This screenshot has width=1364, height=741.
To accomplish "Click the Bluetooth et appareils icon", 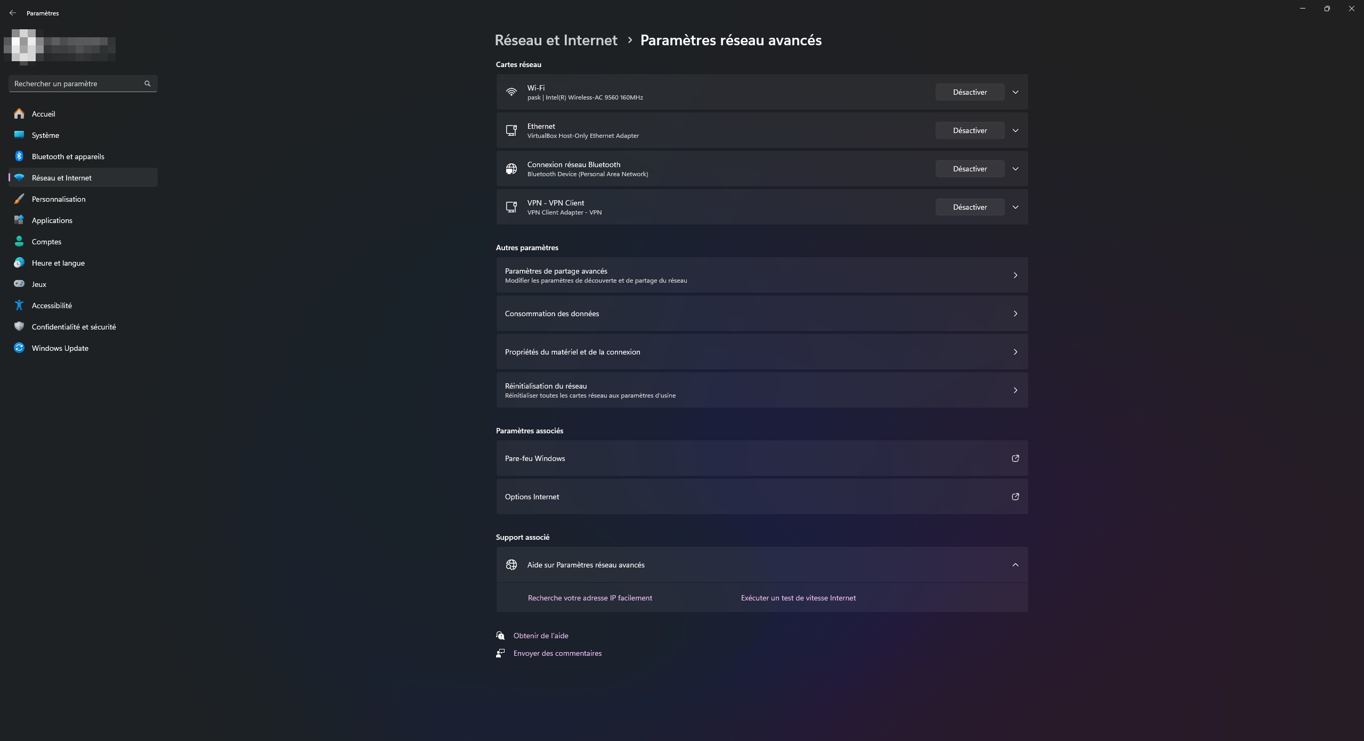I will click(19, 156).
